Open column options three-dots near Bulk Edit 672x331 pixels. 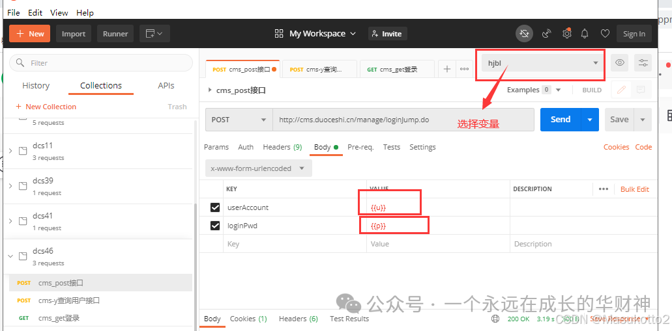click(x=604, y=189)
